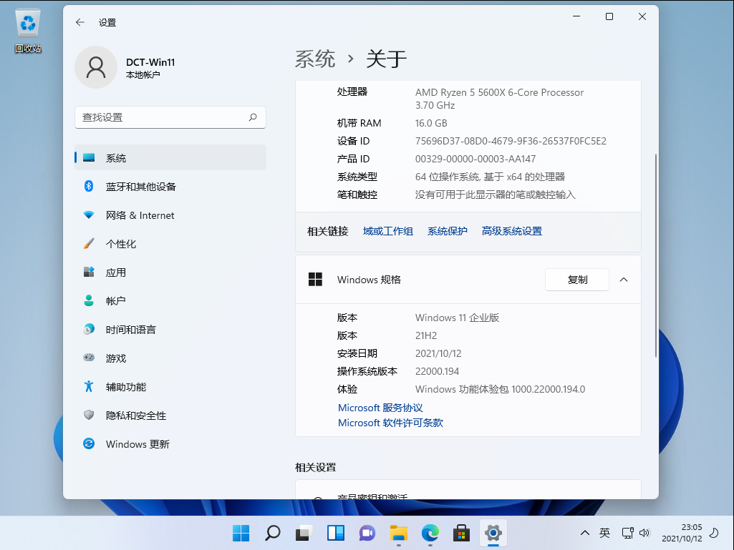Open File Explorer from the taskbar
Image resolution: width=734 pixels, height=550 pixels.
tap(398, 533)
